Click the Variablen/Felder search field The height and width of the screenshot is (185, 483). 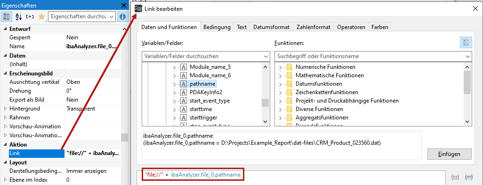[x=202, y=56]
